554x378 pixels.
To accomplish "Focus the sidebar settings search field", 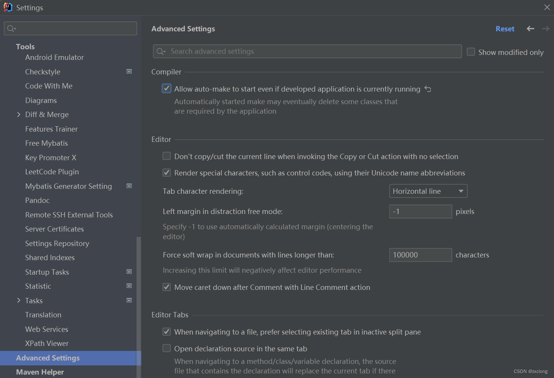I will tap(71, 28).
